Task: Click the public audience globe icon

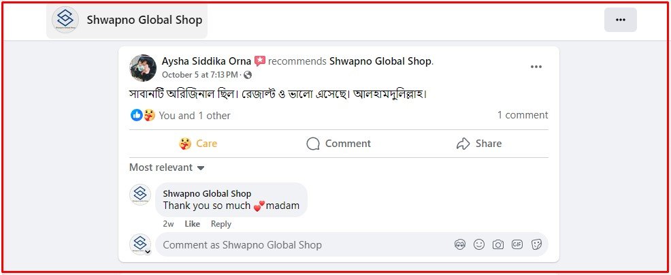Action: click(248, 75)
